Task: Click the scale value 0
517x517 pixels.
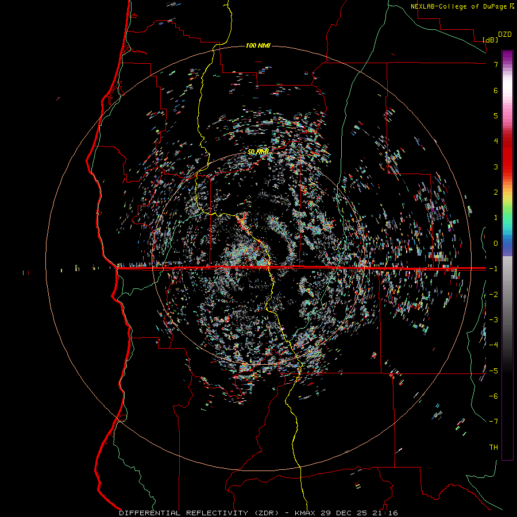Action: point(496,244)
